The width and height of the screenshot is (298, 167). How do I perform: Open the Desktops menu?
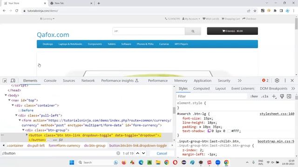coord(47,44)
